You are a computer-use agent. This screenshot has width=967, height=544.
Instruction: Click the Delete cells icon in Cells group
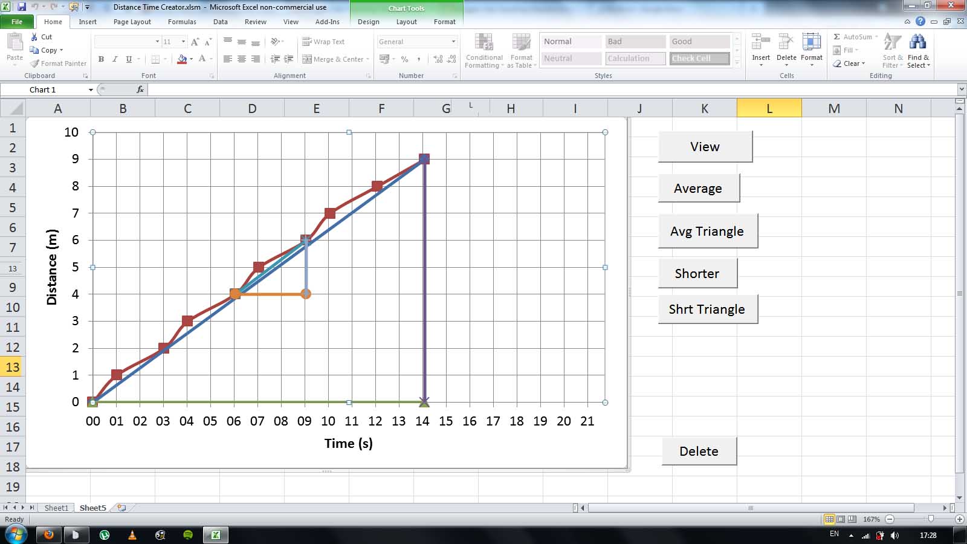click(x=786, y=42)
